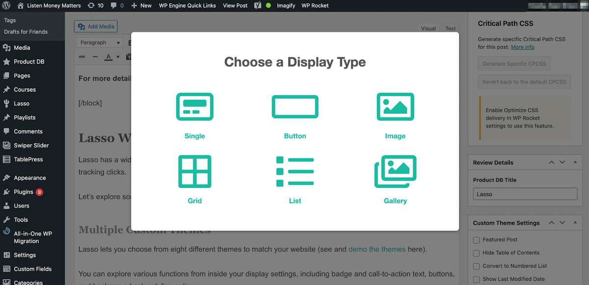Check Convert to Numbered List
The width and height of the screenshot is (589, 285).
pyautogui.click(x=476, y=266)
